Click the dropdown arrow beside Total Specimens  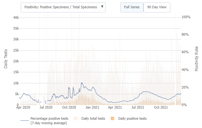[x=102, y=7]
